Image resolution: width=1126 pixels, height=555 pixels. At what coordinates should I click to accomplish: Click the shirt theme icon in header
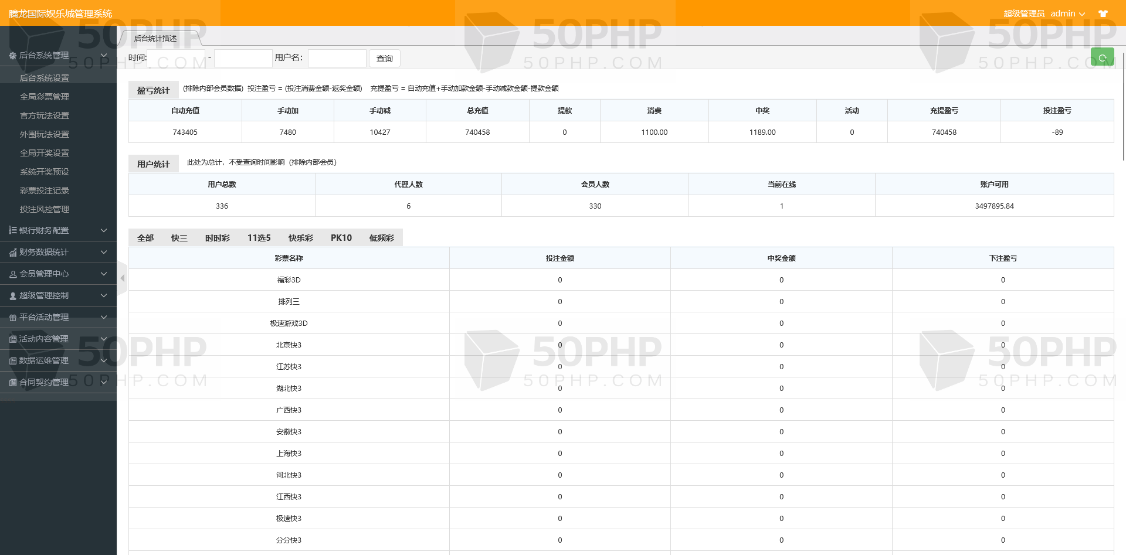click(1103, 13)
